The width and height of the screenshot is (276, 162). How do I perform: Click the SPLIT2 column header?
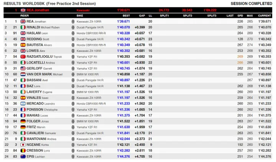click(x=187, y=16)
